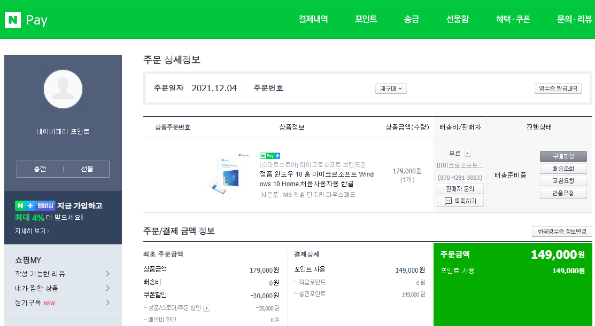This screenshot has height=326, width=595.
Task: Click the seller phone (070-4281-3003)
Action: [460, 178]
